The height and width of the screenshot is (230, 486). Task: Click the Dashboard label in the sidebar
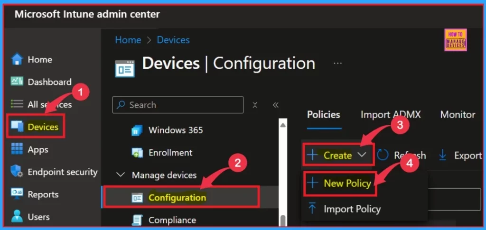pyautogui.click(x=49, y=82)
